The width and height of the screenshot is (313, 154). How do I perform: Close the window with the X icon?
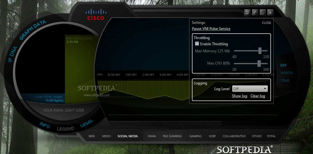270,12
